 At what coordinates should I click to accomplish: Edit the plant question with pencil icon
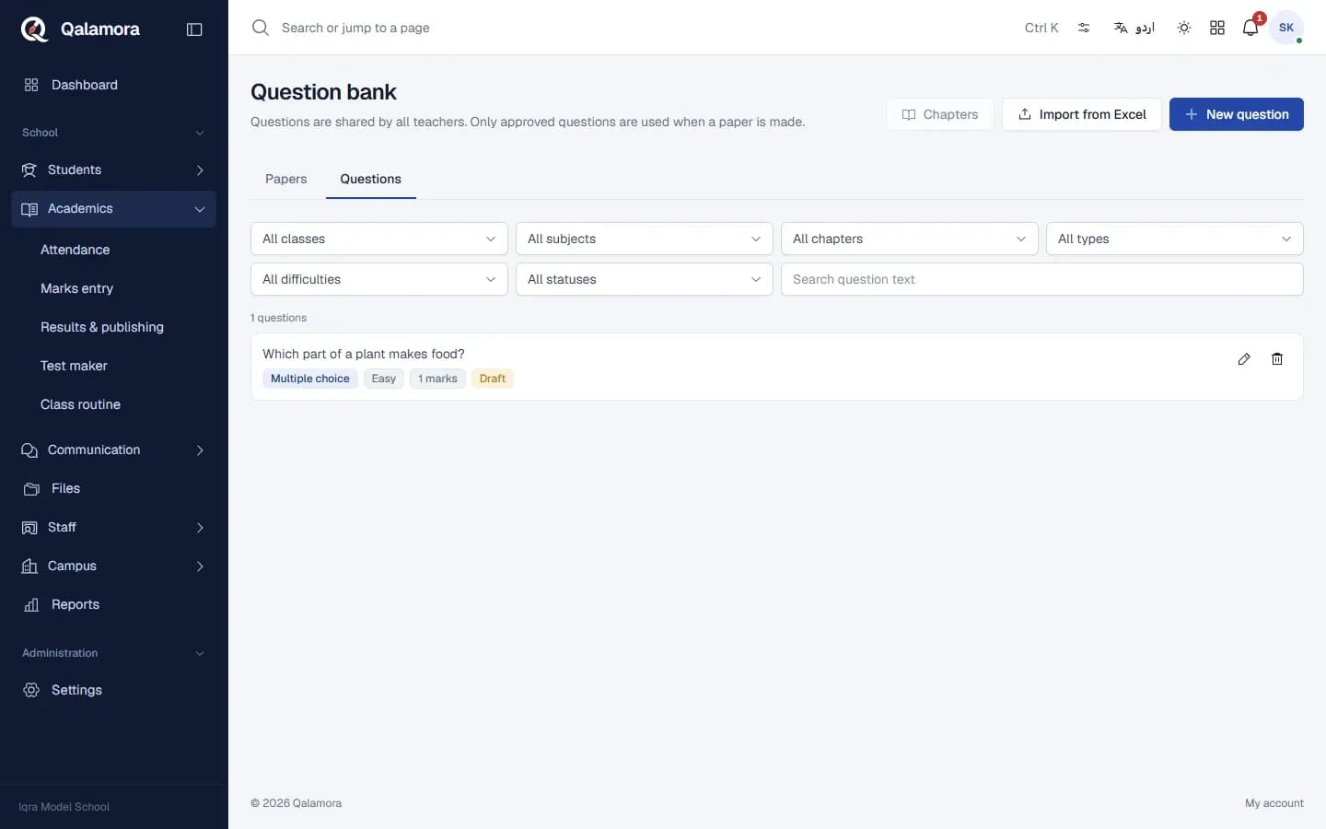pos(1244,359)
